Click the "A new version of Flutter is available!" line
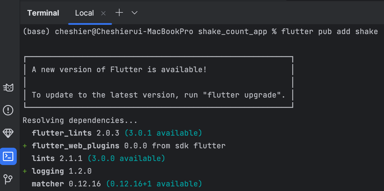This screenshot has height=191, width=384. click(x=119, y=70)
